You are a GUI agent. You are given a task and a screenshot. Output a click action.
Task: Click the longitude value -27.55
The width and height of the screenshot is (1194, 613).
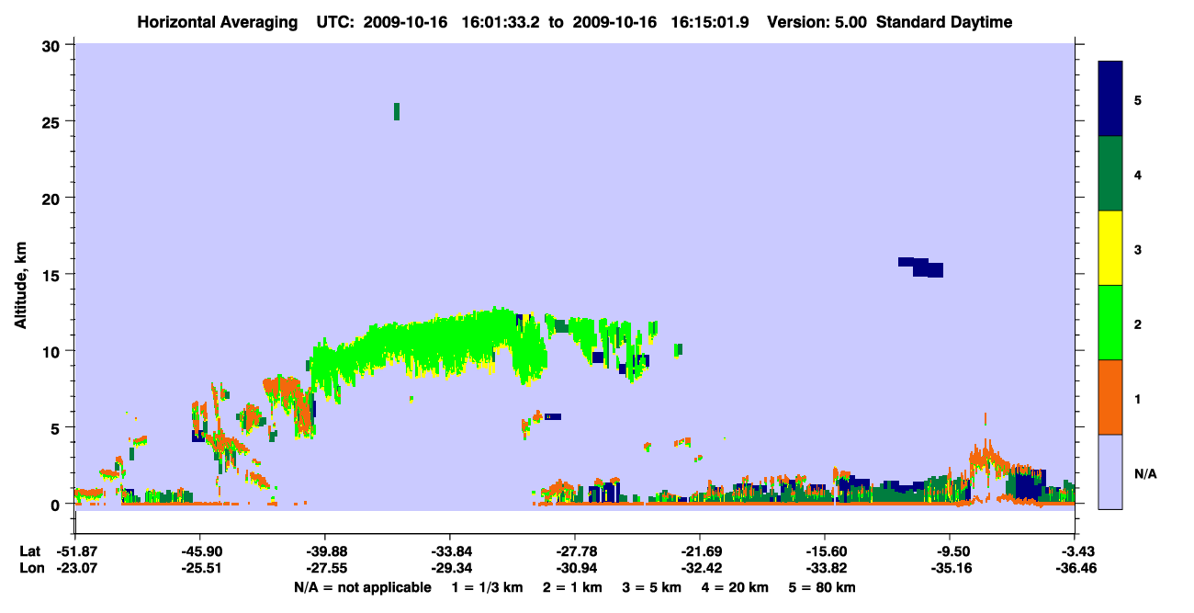coord(325,568)
